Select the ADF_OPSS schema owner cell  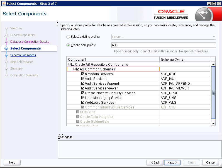(x=185, y=93)
